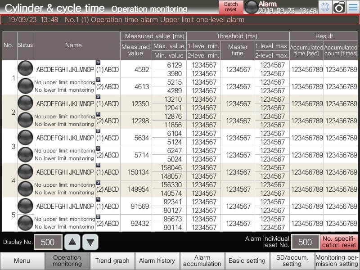Click status lamp for No.1 (1) ABCD
This screenshot has width=360, height=270.
click(x=25, y=68)
